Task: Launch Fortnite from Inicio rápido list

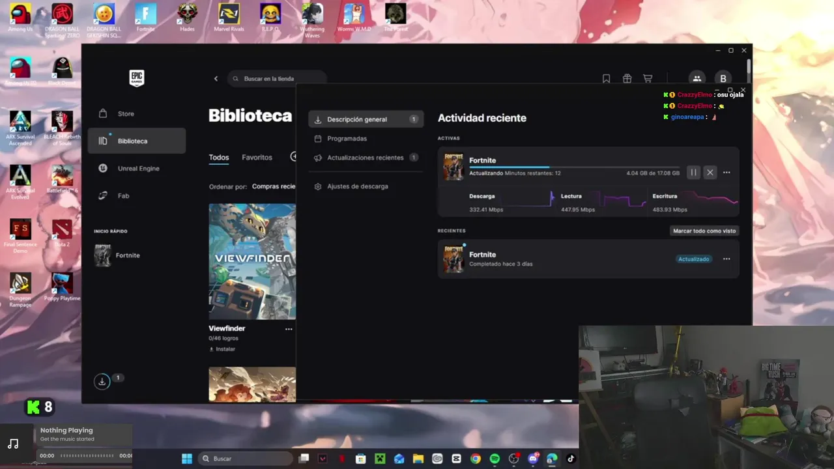Action: click(x=117, y=255)
